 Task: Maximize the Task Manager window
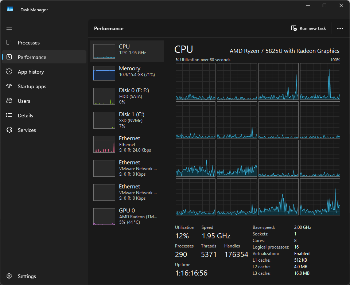coord(324,5)
